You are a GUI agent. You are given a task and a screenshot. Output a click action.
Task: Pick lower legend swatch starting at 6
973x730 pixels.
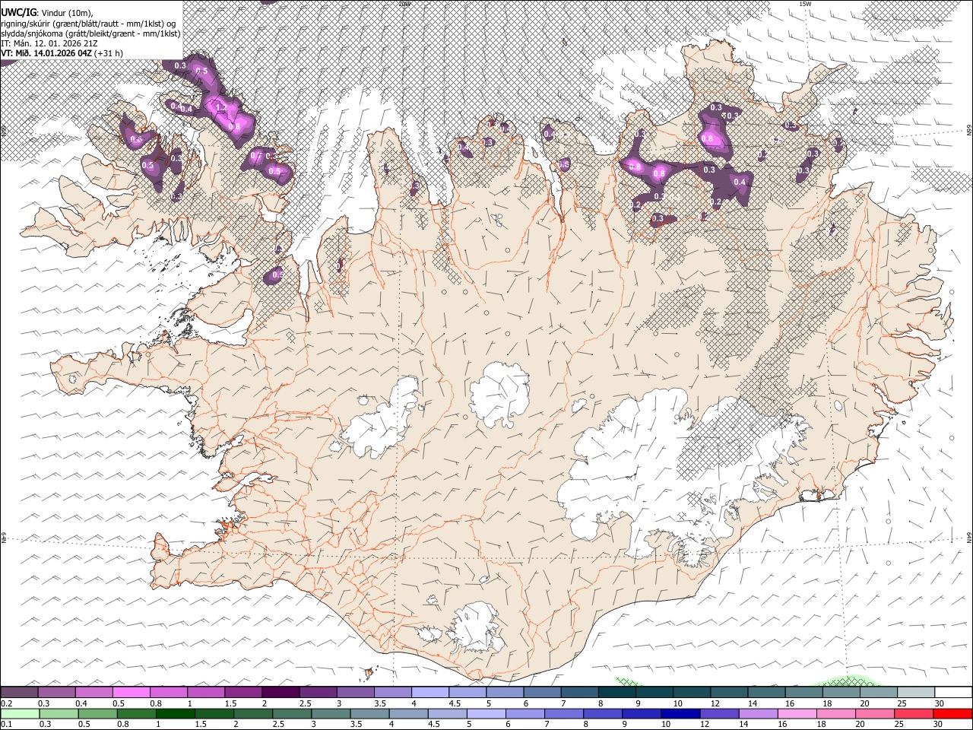524,713
